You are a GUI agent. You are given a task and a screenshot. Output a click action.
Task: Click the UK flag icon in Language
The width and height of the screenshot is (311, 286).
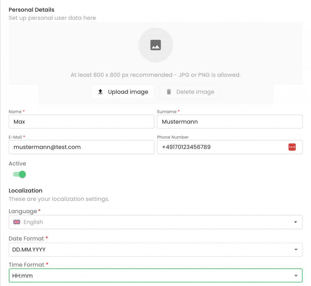point(17,222)
